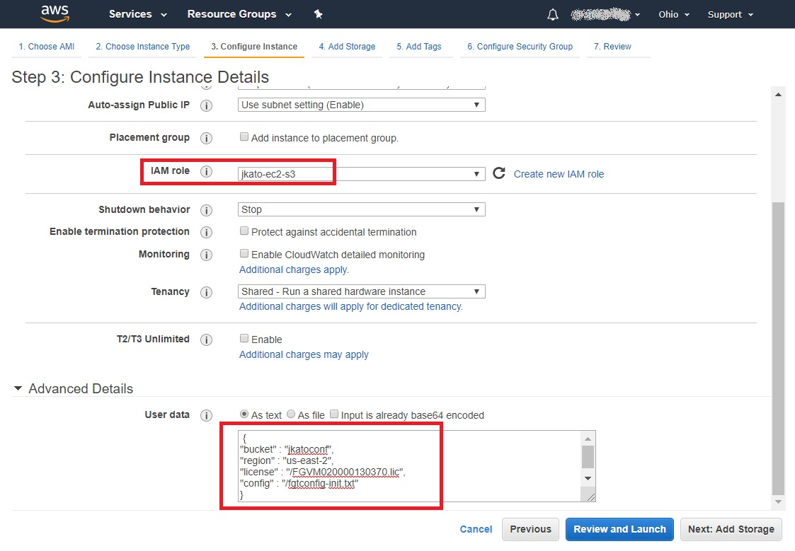Enable Protect against accidental termination
This screenshot has width=795, height=551.
point(244,231)
